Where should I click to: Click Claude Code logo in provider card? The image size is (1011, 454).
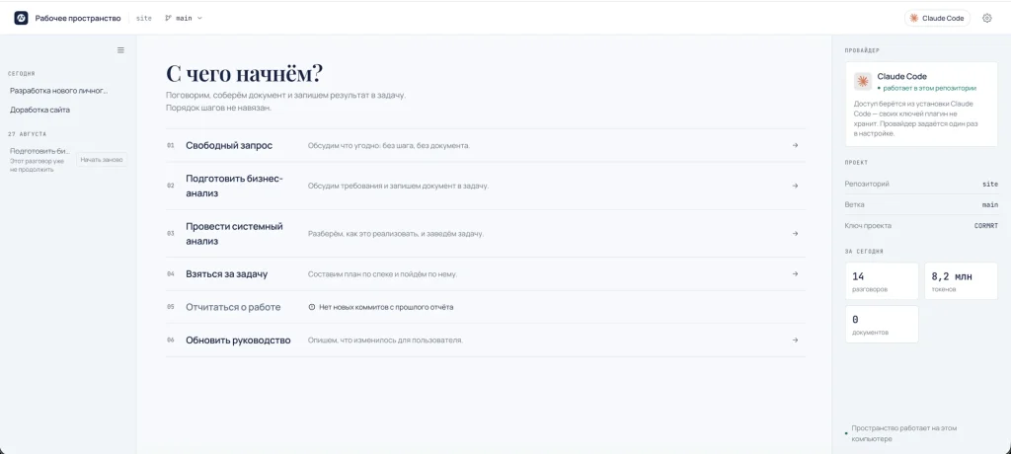tap(863, 81)
